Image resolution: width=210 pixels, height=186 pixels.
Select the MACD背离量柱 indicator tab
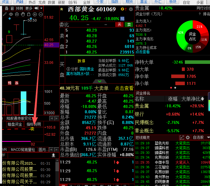23,150
